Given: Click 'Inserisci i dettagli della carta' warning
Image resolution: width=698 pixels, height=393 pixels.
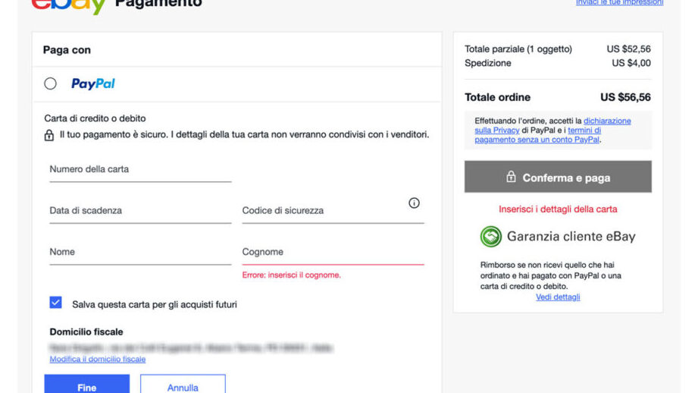Looking at the screenshot, I should 558,209.
